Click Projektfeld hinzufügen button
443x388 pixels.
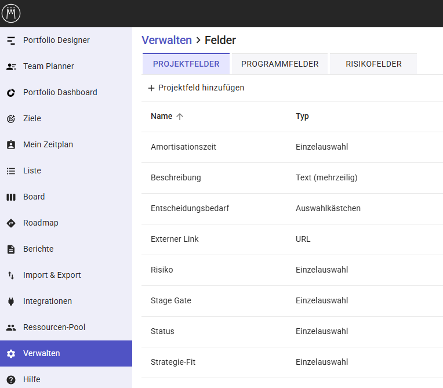[196, 88]
